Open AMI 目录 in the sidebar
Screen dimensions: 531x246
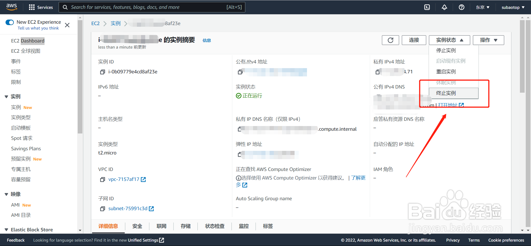(21, 215)
